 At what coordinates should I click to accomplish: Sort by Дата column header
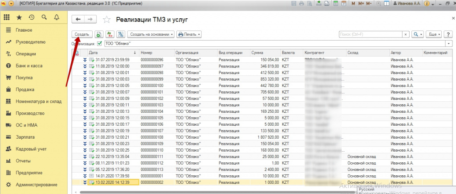113,53
